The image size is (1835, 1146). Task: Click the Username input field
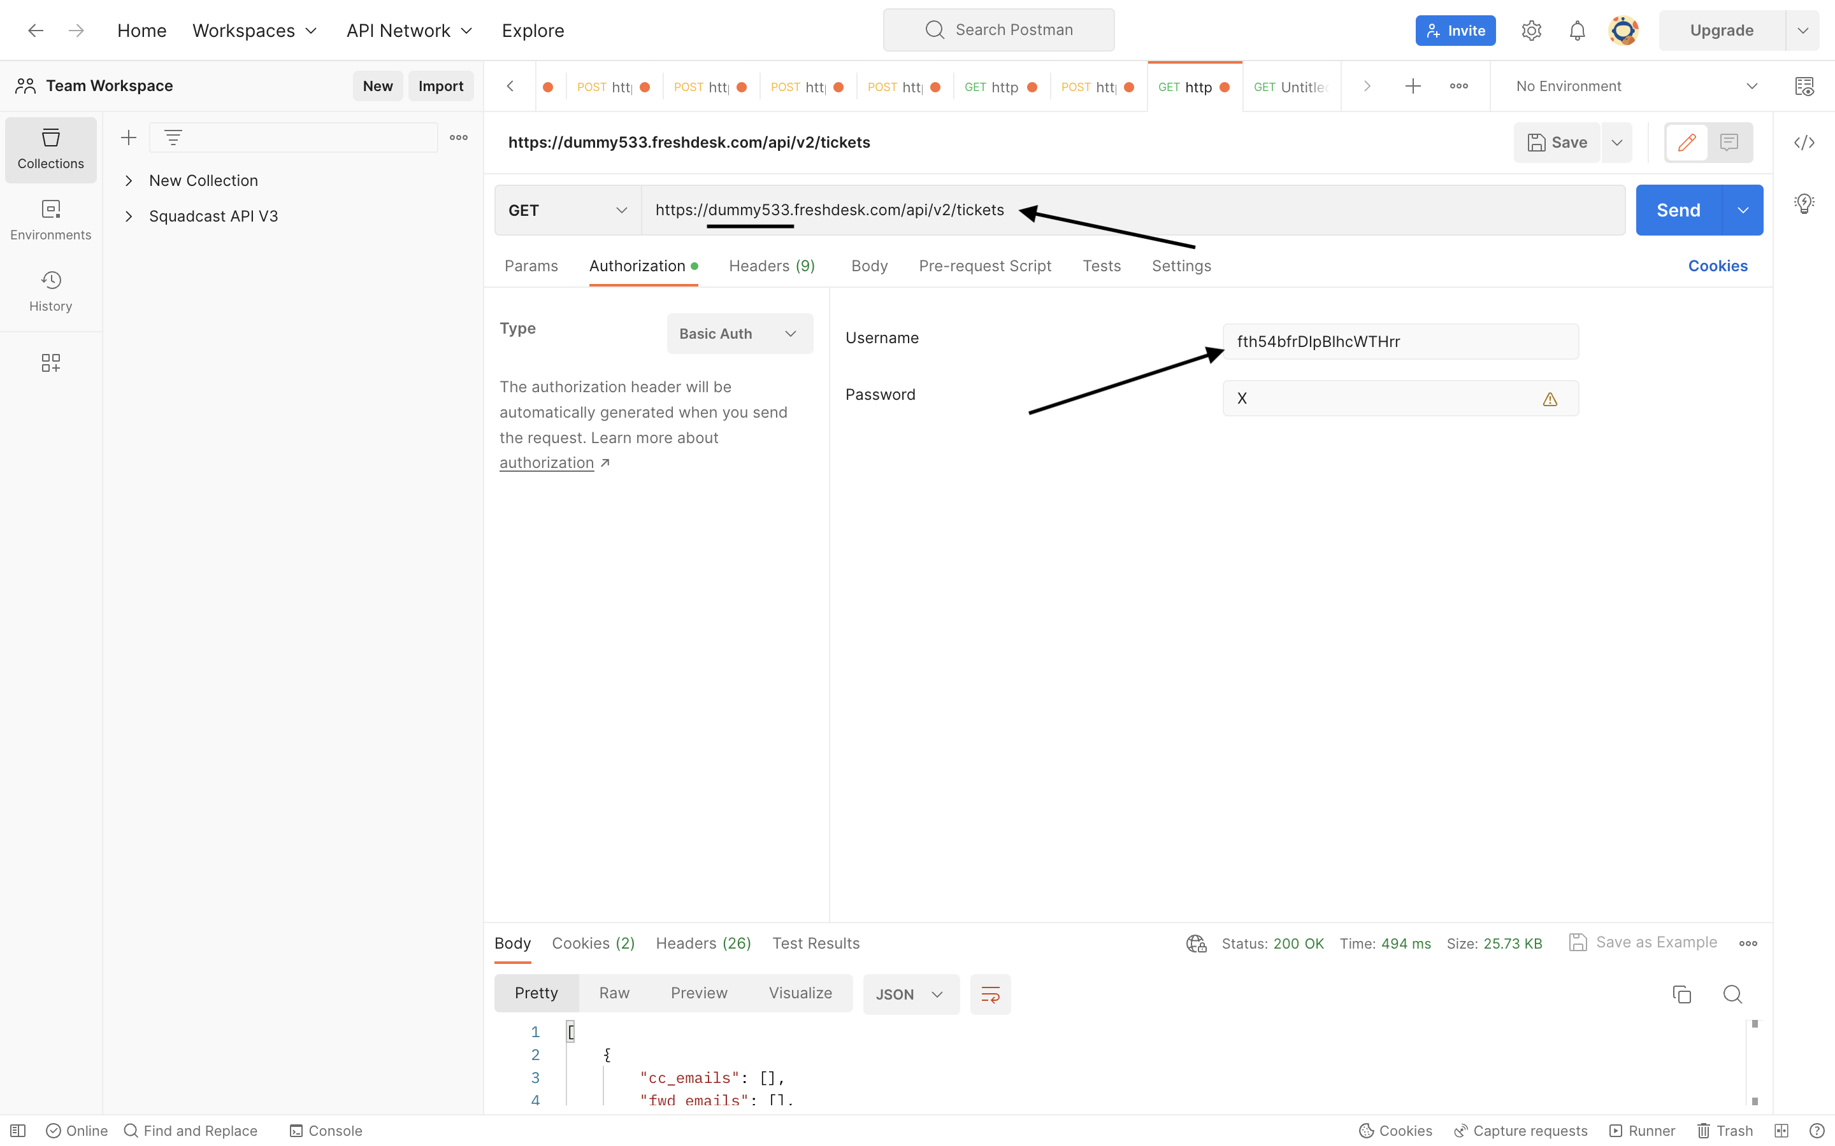[x=1400, y=341]
